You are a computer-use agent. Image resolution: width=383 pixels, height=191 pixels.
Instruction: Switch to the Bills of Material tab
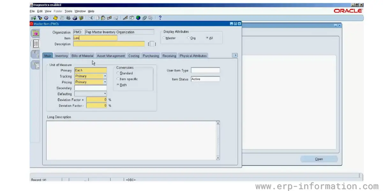coord(82,56)
